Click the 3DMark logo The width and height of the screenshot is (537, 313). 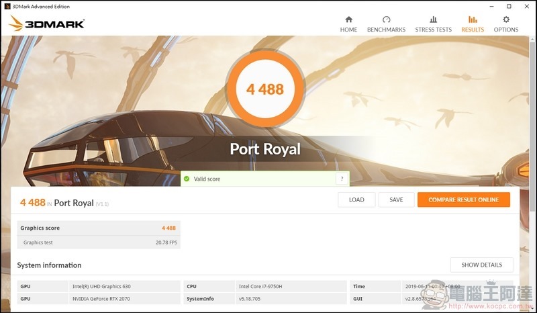point(46,24)
